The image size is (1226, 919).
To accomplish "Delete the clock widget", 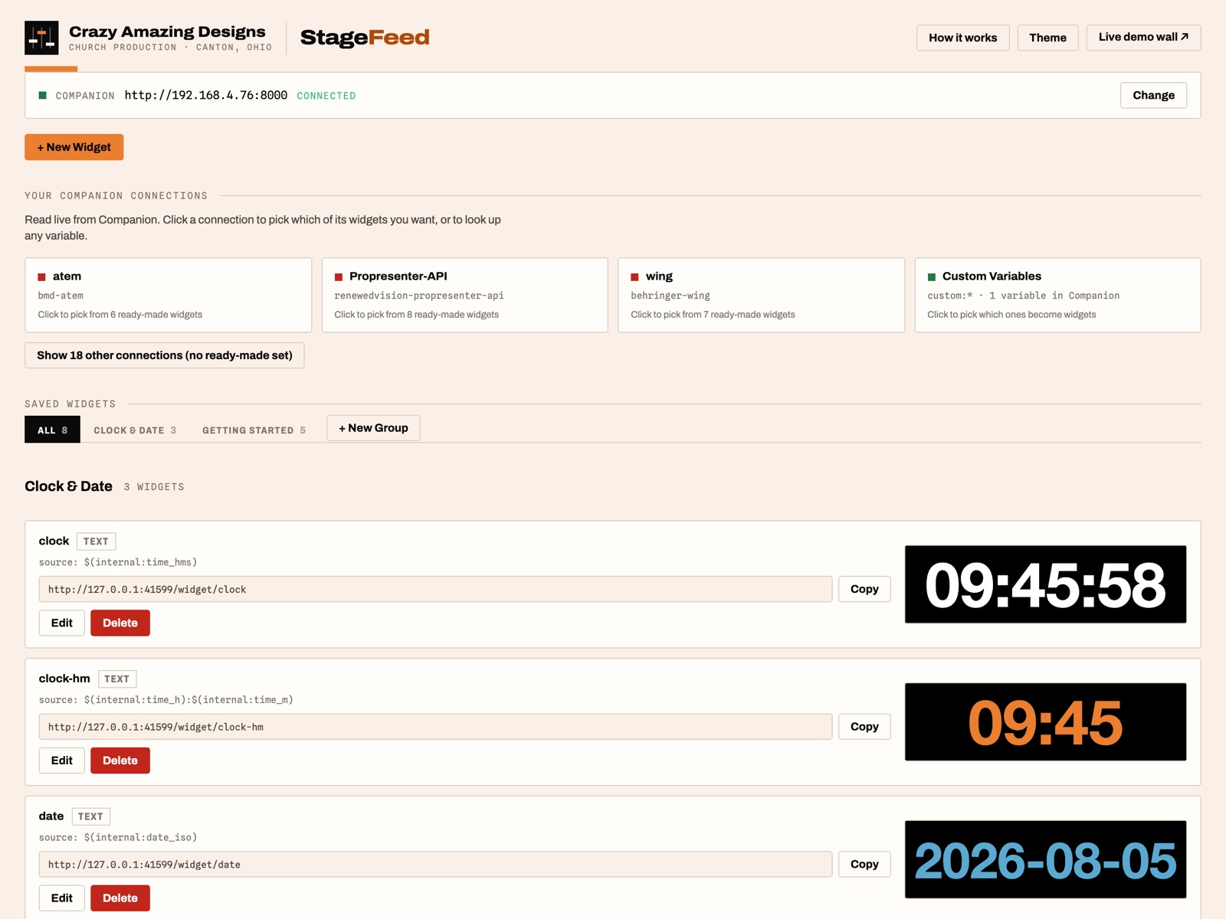I will pyautogui.click(x=120, y=623).
